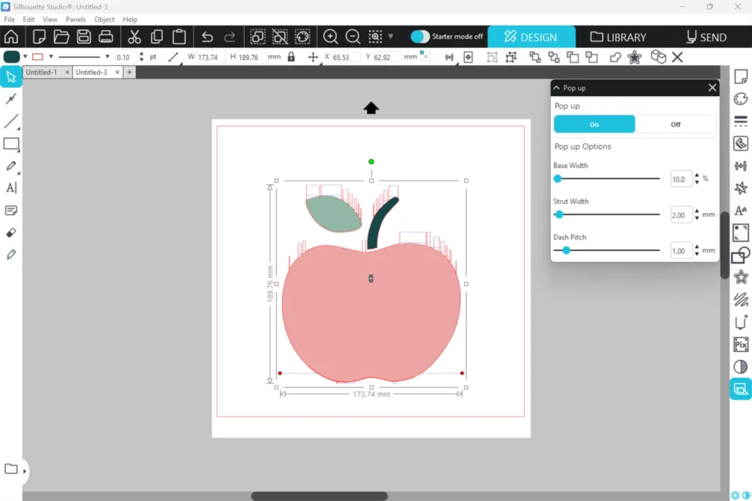The image size is (752, 501).
Task: Click the Save icon in toolbar
Action: (x=84, y=37)
